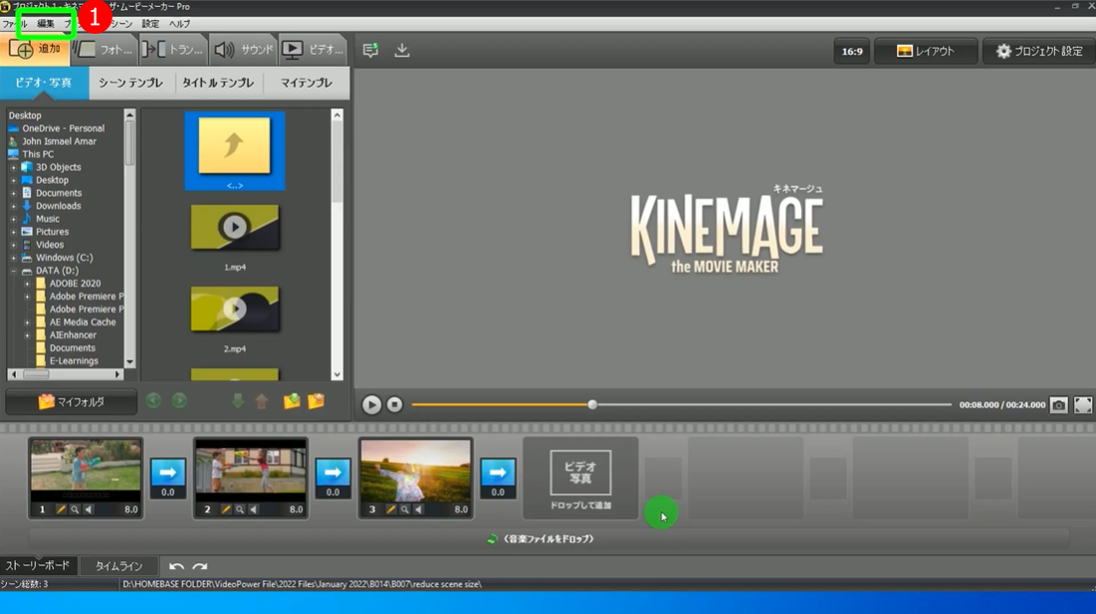Viewport: 1096px width, 614px height.
Task: Expand the ADOBE 2020 folder node
Action: pyautogui.click(x=28, y=284)
